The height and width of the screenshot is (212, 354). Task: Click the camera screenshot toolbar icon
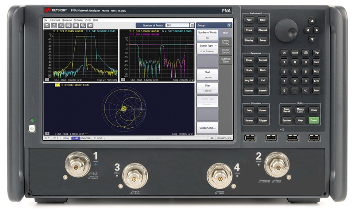pyautogui.click(x=90, y=26)
